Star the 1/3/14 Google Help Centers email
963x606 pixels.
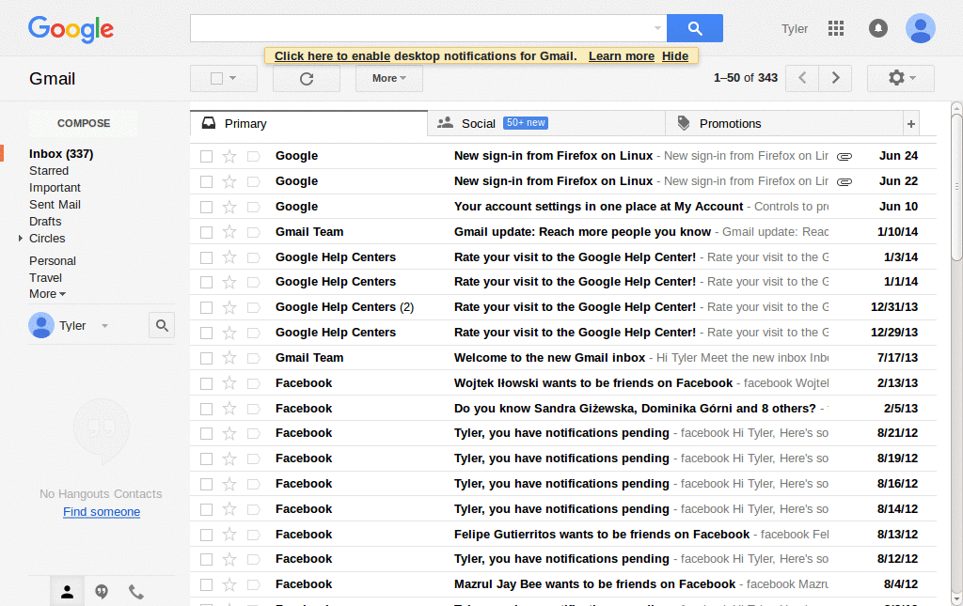229,257
